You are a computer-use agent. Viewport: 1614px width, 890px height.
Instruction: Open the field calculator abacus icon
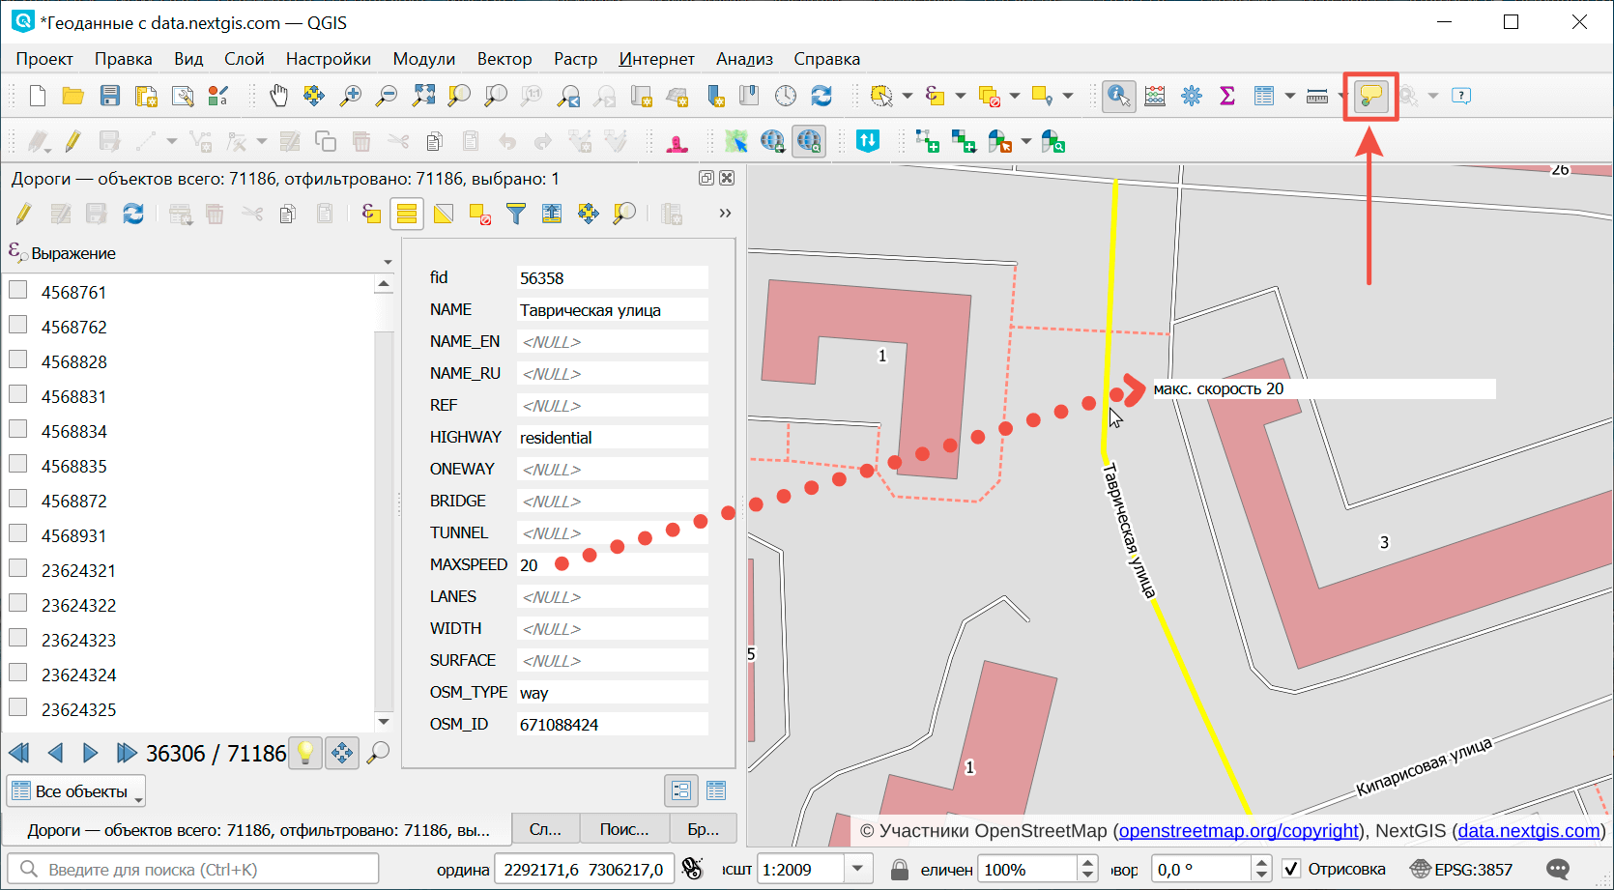(1155, 96)
